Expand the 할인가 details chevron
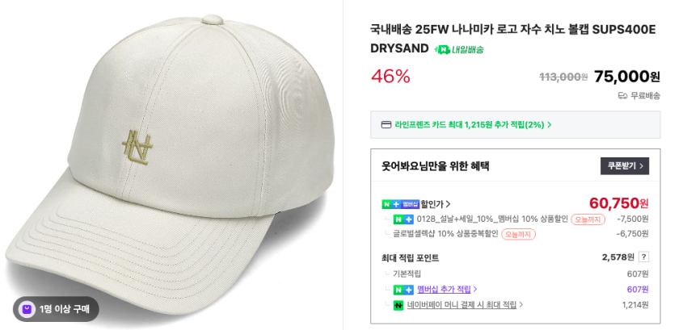The height and width of the screenshot is (330, 687). (x=448, y=204)
